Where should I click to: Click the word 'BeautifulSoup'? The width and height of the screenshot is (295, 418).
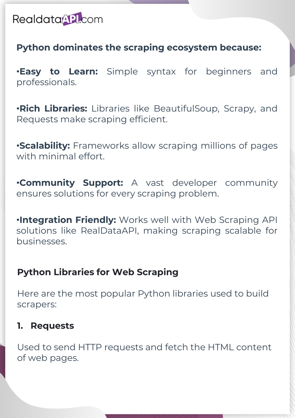(187, 109)
